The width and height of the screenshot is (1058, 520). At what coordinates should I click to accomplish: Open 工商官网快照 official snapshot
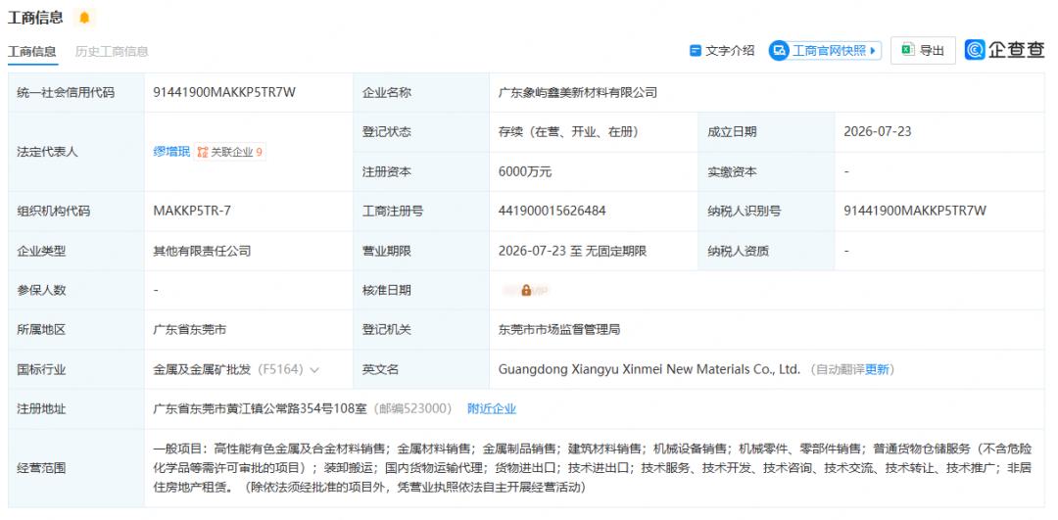825,51
